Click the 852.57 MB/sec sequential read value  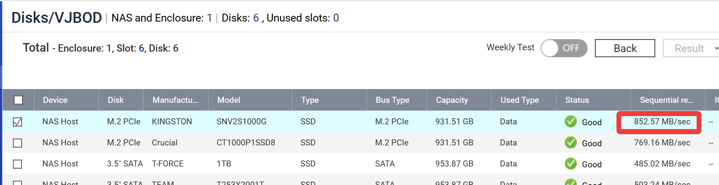[x=662, y=122]
